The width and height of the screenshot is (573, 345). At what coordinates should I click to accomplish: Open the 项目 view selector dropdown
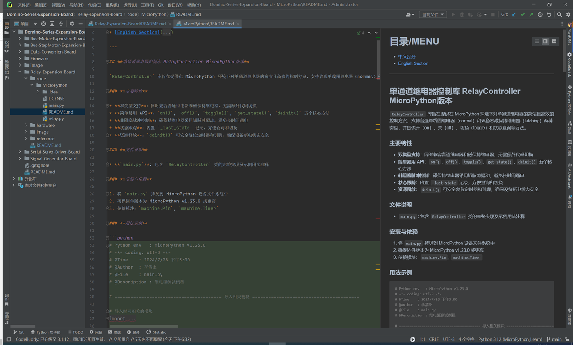pyautogui.click(x=26, y=24)
